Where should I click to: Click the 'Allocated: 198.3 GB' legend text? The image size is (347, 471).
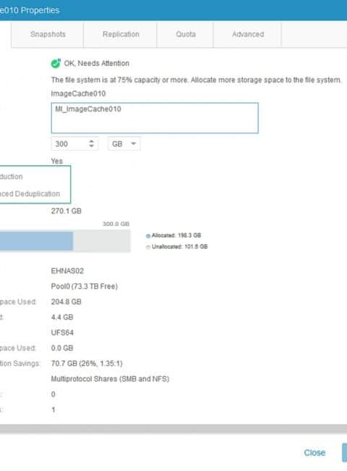[176, 236]
